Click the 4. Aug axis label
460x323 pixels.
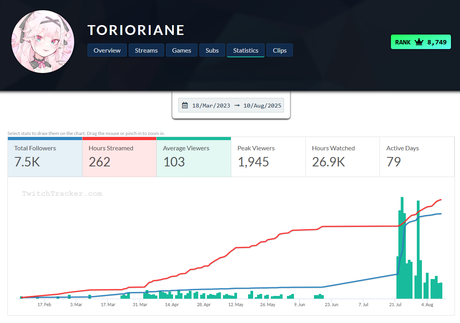point(427,305)
